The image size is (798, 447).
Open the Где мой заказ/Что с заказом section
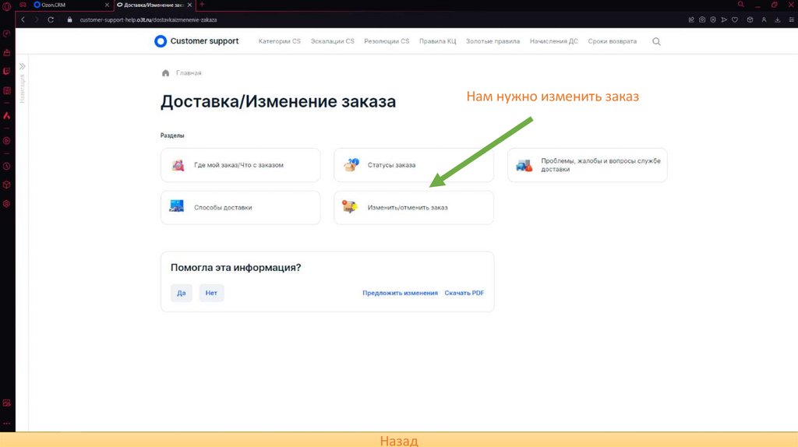[x=241, y=165]
